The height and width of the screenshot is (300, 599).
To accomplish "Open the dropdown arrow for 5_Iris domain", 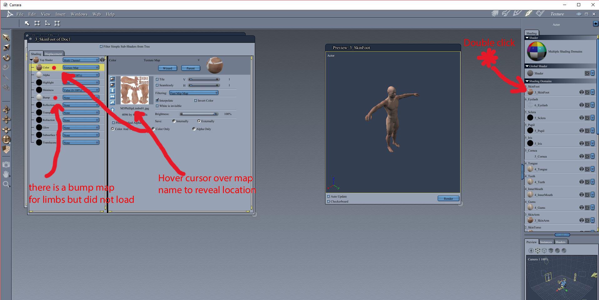I will 592,143.
